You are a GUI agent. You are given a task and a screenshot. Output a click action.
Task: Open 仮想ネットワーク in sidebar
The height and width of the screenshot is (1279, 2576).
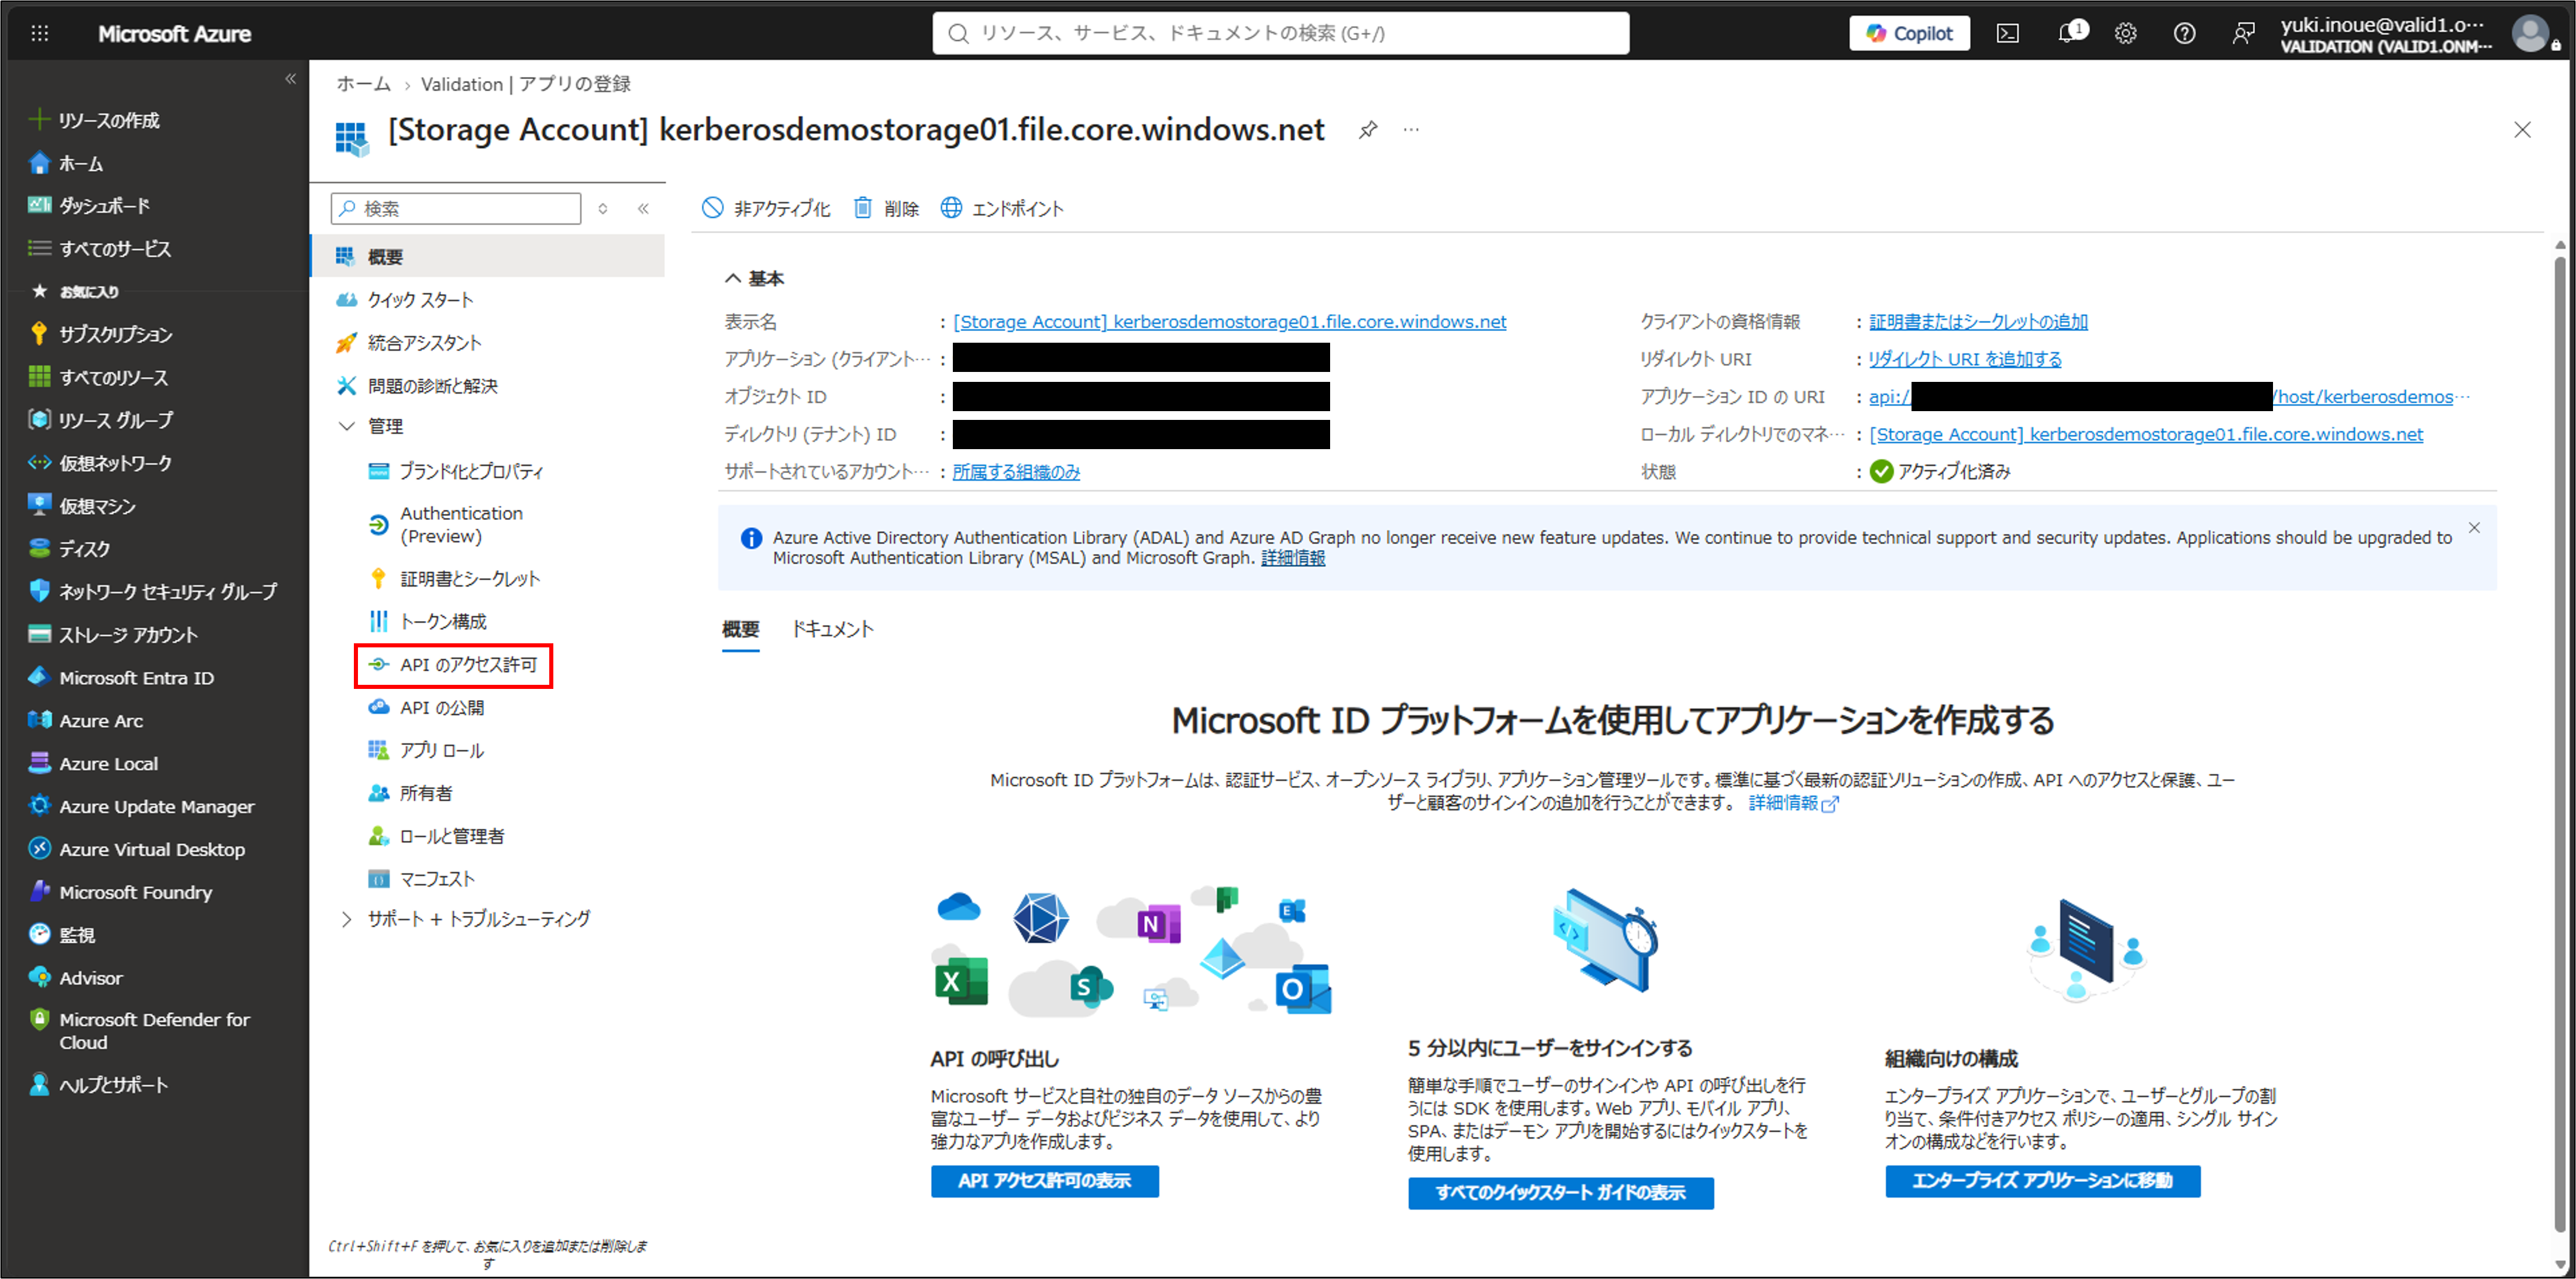tap(101, 463)
